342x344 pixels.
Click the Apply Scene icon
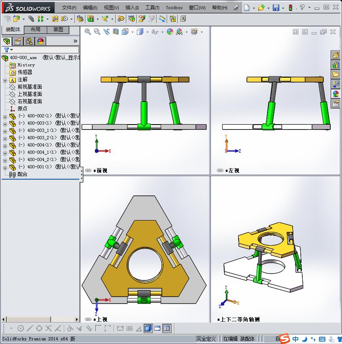pyautogui.click(x=179, y=32)
